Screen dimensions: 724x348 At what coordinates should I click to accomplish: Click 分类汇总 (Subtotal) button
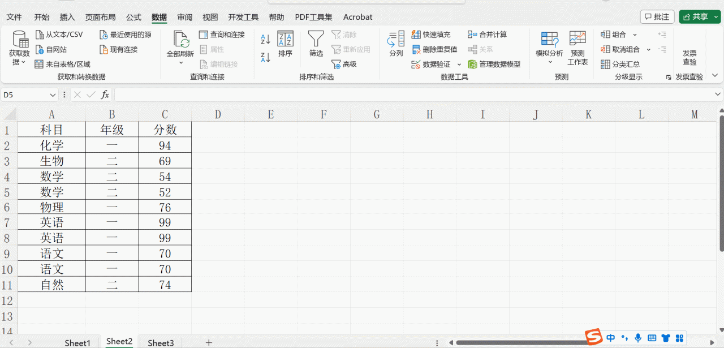click(x=620, y=64)
